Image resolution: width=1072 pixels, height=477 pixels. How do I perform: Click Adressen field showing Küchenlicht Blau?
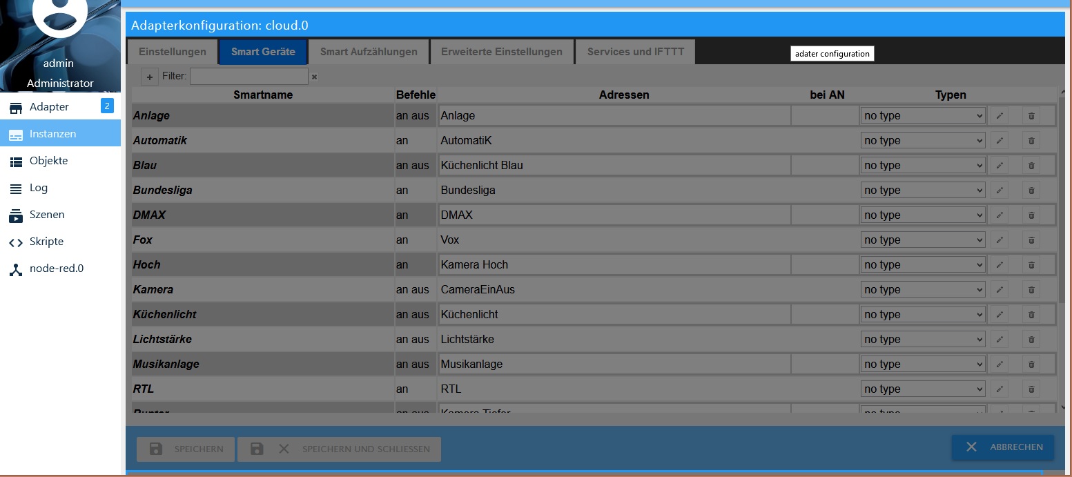(x=614, y=166)
